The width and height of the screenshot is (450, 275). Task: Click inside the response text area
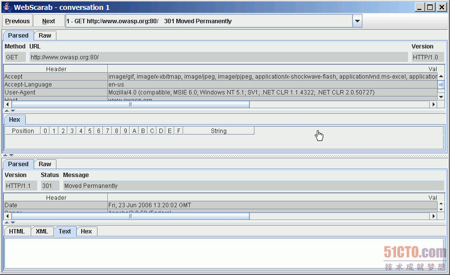point(224,253)
